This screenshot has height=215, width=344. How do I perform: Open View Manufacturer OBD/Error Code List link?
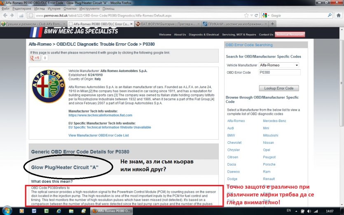(98, 136)
